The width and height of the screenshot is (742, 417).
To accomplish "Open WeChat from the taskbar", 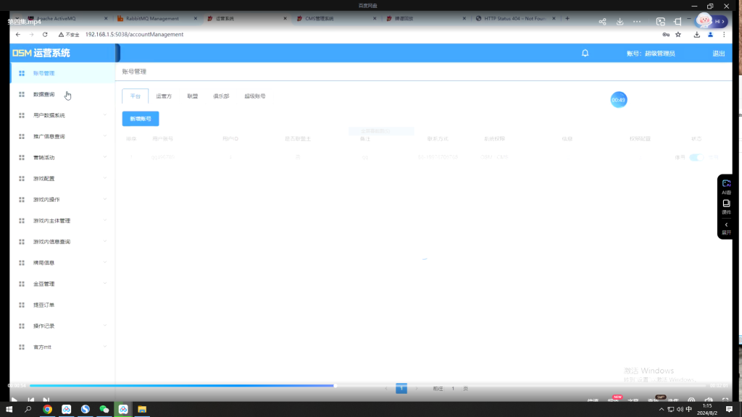I will [104, 409].
